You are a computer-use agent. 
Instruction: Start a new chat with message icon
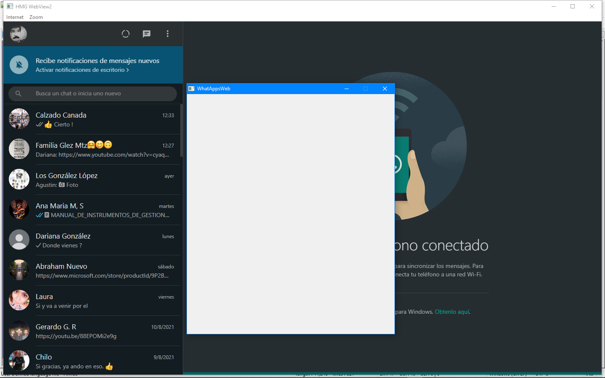click(146, 34)
